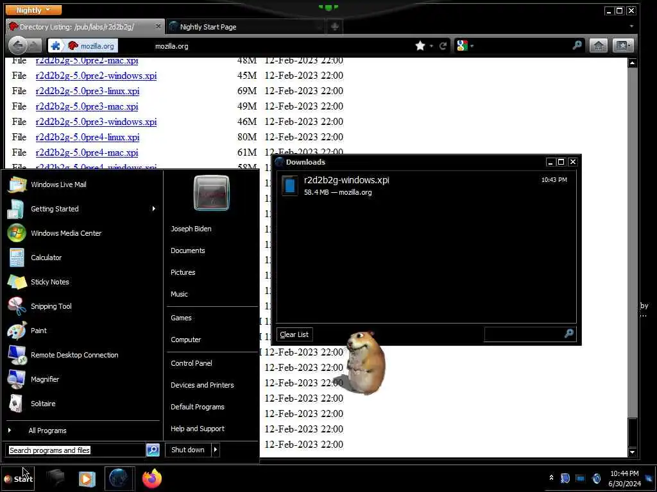Expand the Getting Started submenu arrow

click(x=154, y=208)
